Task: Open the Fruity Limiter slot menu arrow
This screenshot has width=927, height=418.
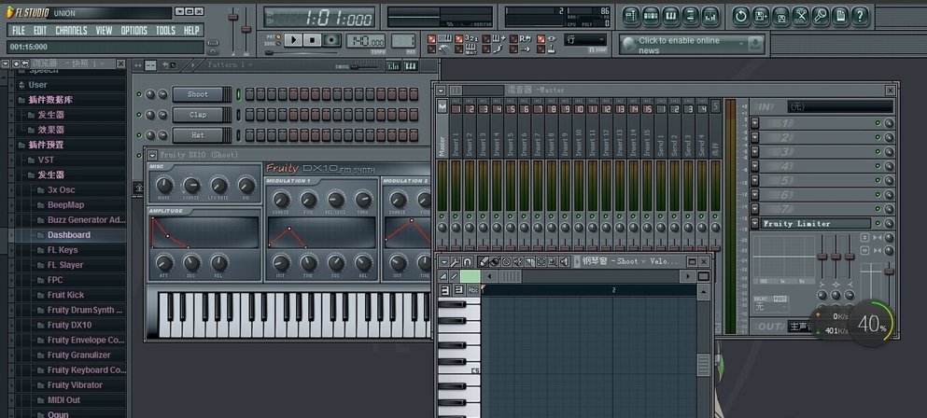Action: tap(755, 224)
